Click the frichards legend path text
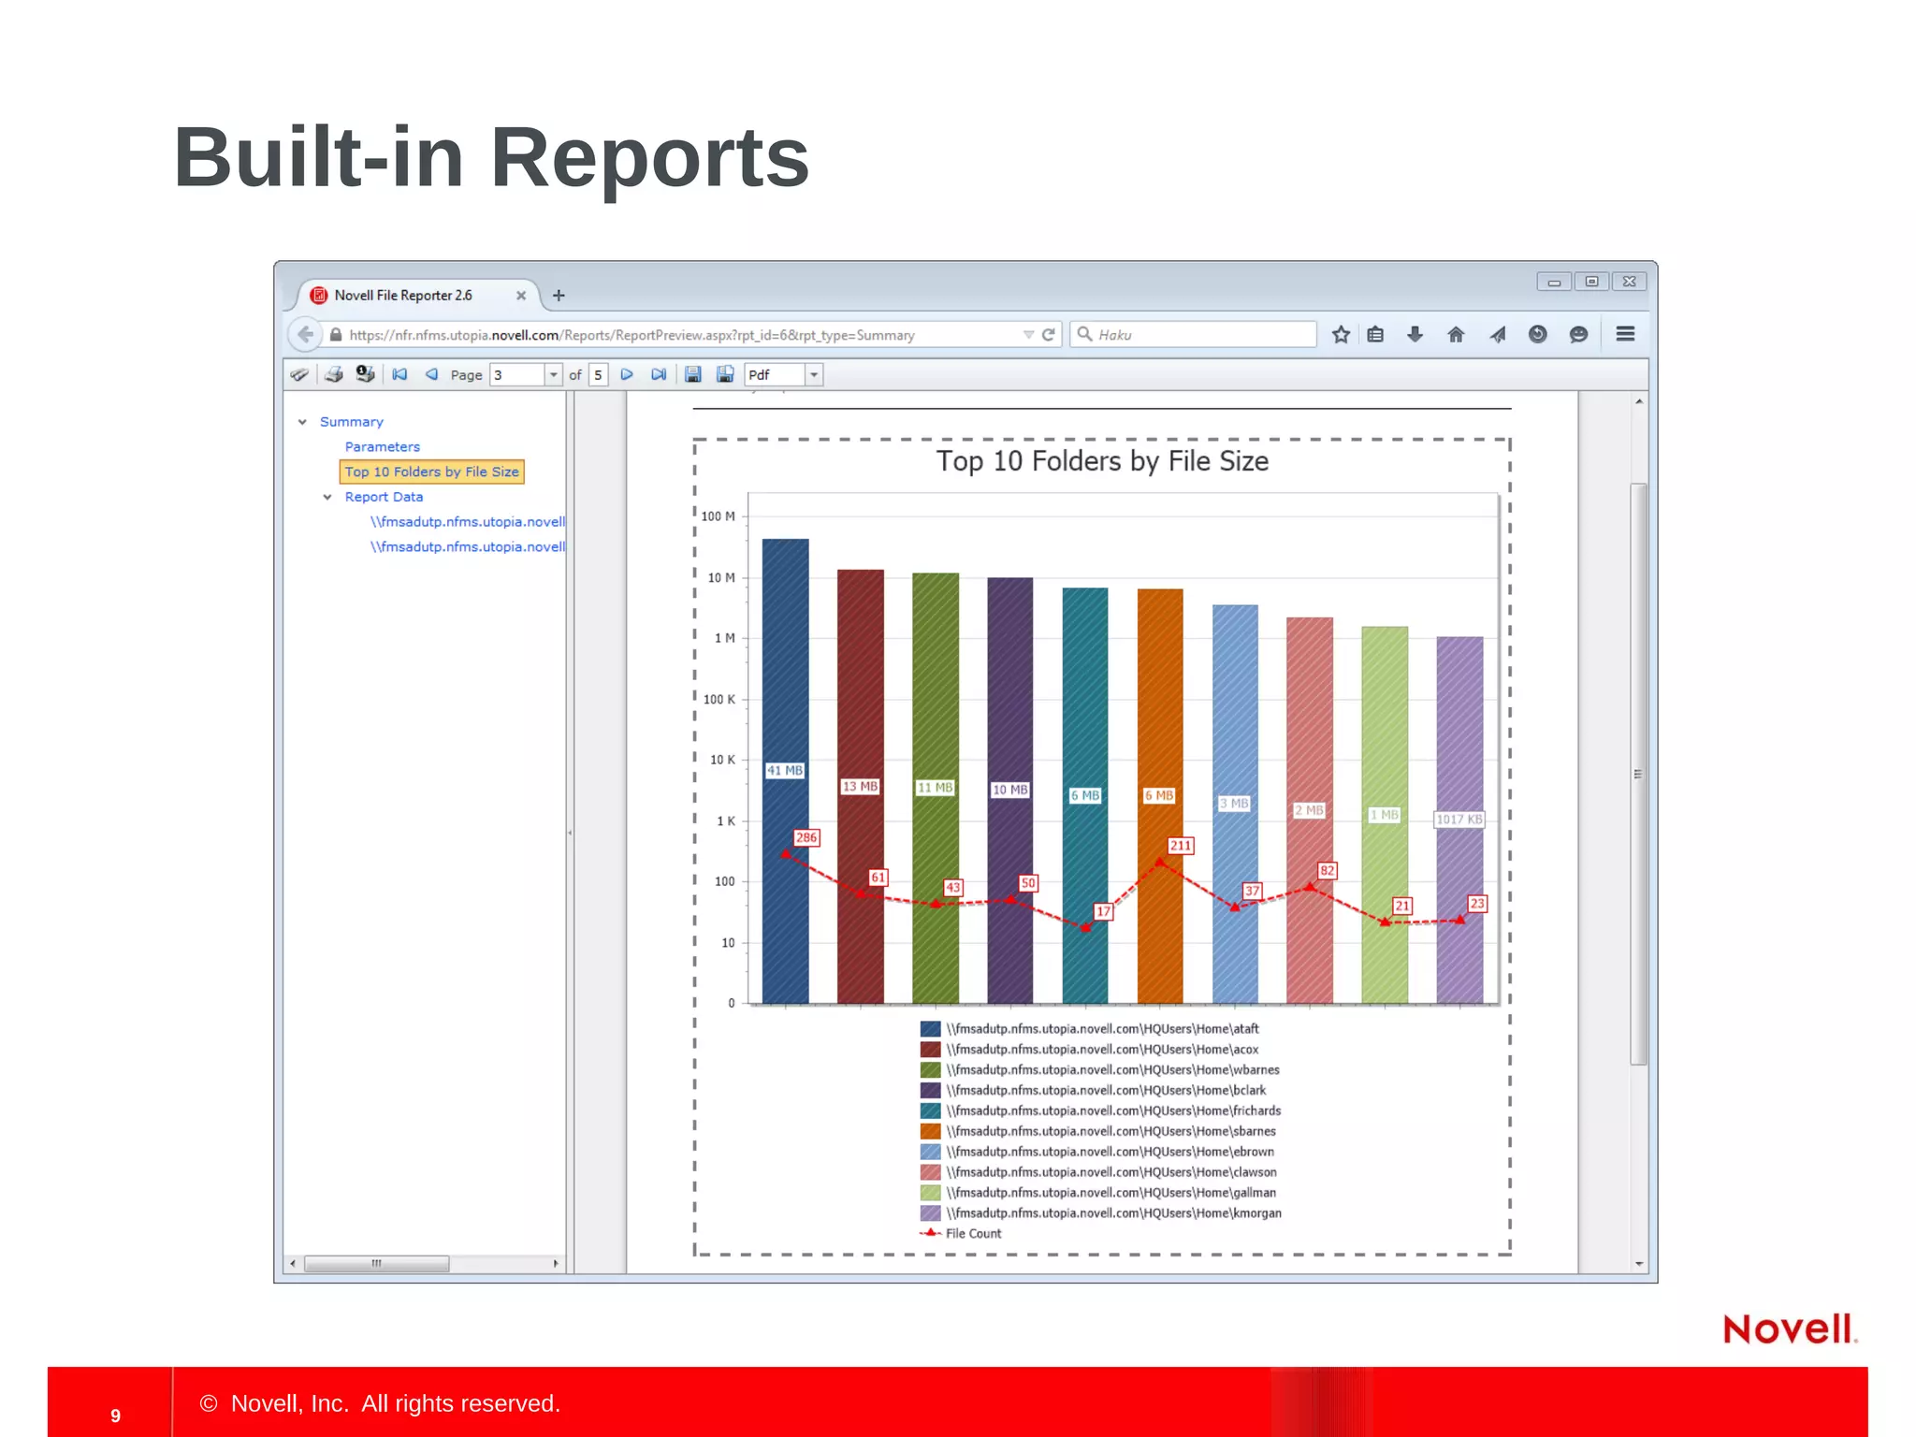 click(1113, 1111)
